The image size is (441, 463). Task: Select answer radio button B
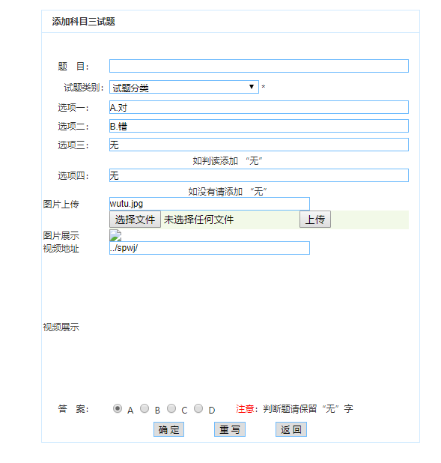pyautogui.click(x=145, y=408)
